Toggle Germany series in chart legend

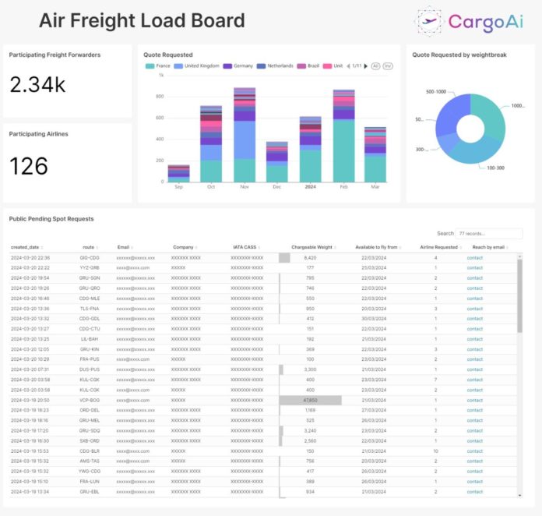pos(240,66)
